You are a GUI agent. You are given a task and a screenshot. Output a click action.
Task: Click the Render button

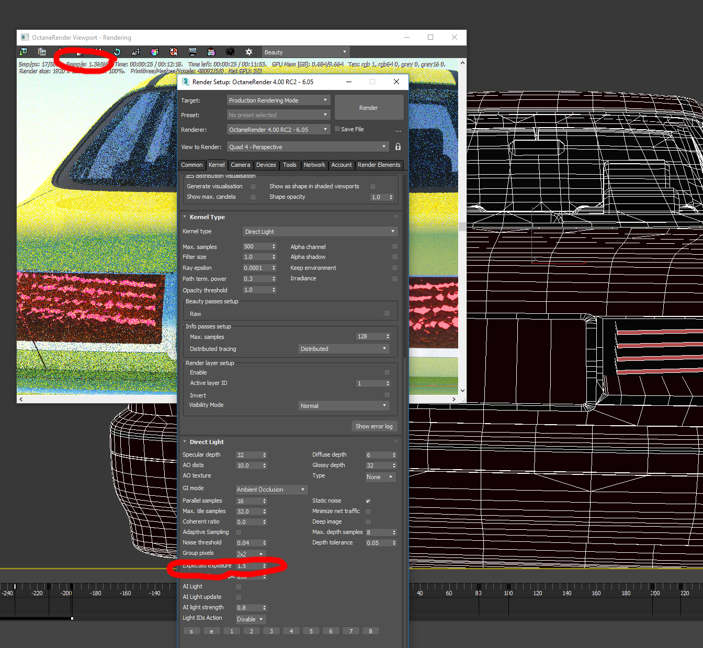click(369, 108)
